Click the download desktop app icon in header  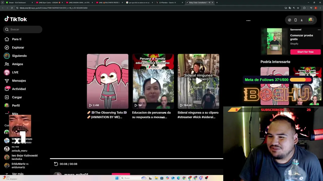pyautogui.click(x=302, y=20)
